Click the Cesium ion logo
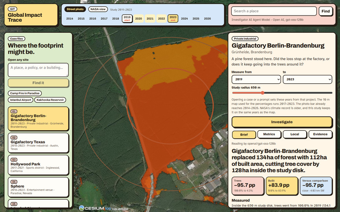The image size is (340, 212). coord(95,208)
